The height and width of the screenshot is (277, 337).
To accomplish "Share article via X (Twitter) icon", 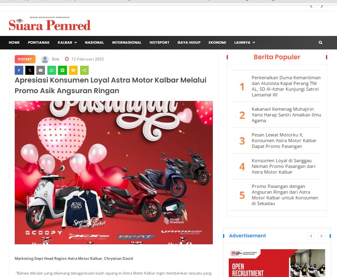I will pos(30,70).
